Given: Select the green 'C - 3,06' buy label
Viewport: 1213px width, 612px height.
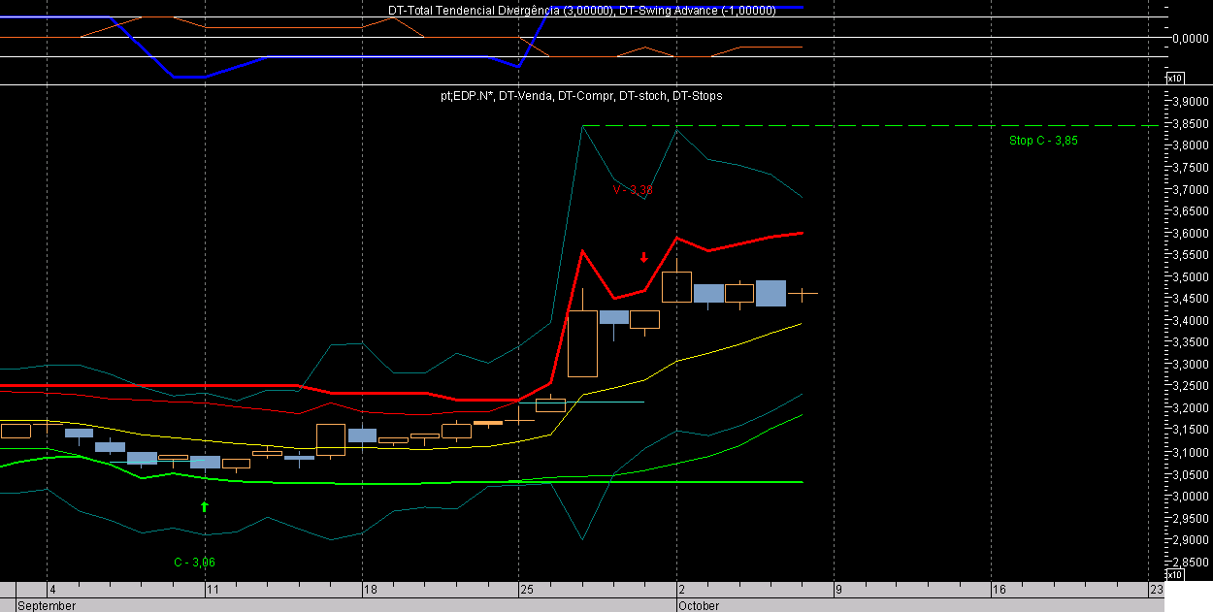Looking at the screenshot, I should [x=194, y=563].
